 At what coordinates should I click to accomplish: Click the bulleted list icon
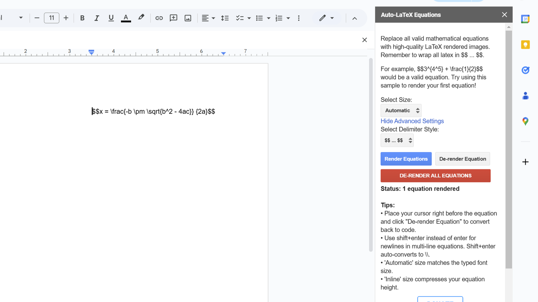[259, 18]
